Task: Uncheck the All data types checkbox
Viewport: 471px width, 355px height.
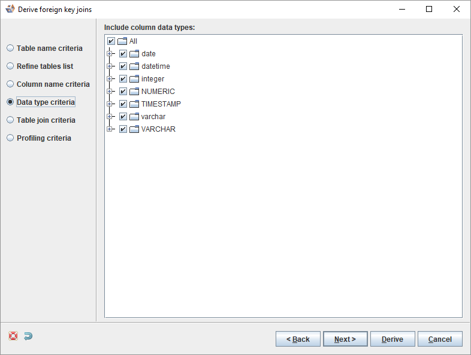Action: click(111, 41)
